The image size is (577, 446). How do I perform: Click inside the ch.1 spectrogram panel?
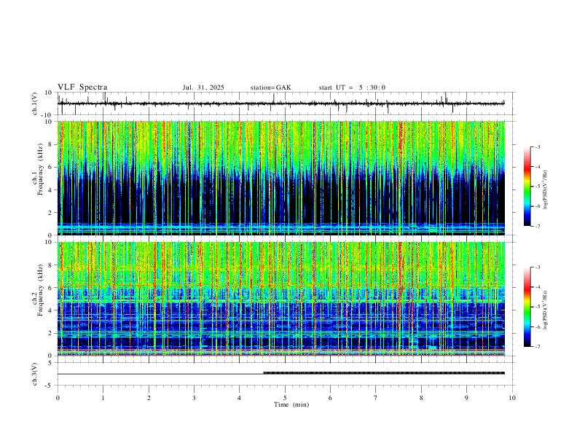280,178
